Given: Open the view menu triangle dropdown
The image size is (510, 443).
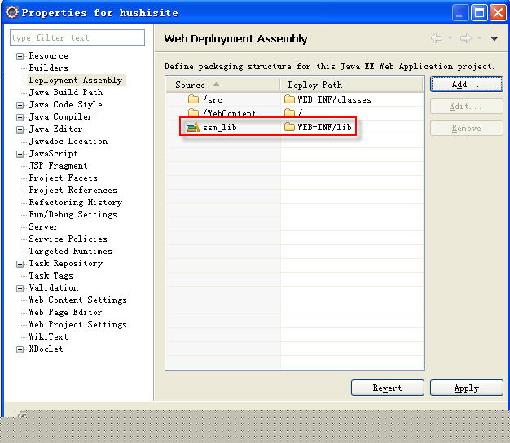Looking at the screenshot, I should pos(495,38).
